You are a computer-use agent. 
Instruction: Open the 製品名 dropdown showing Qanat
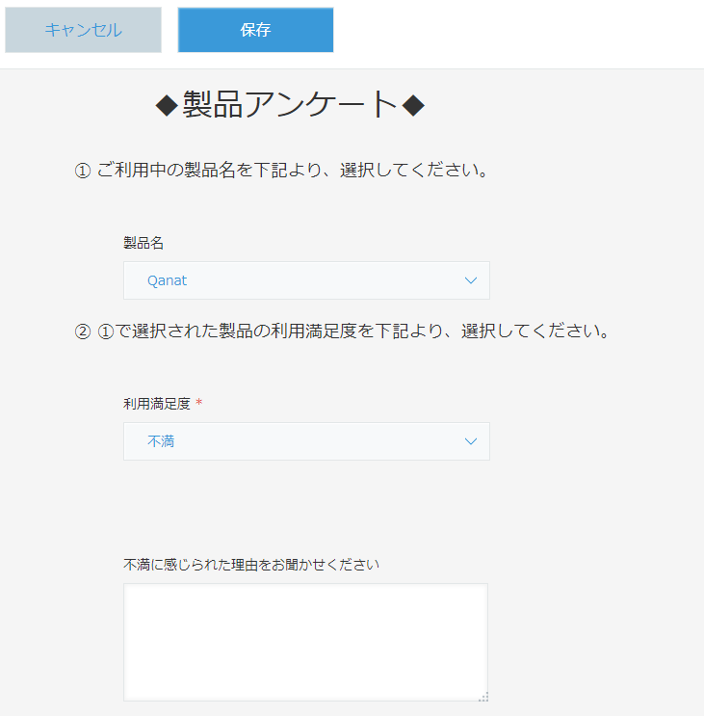click(x=306, y=280)
